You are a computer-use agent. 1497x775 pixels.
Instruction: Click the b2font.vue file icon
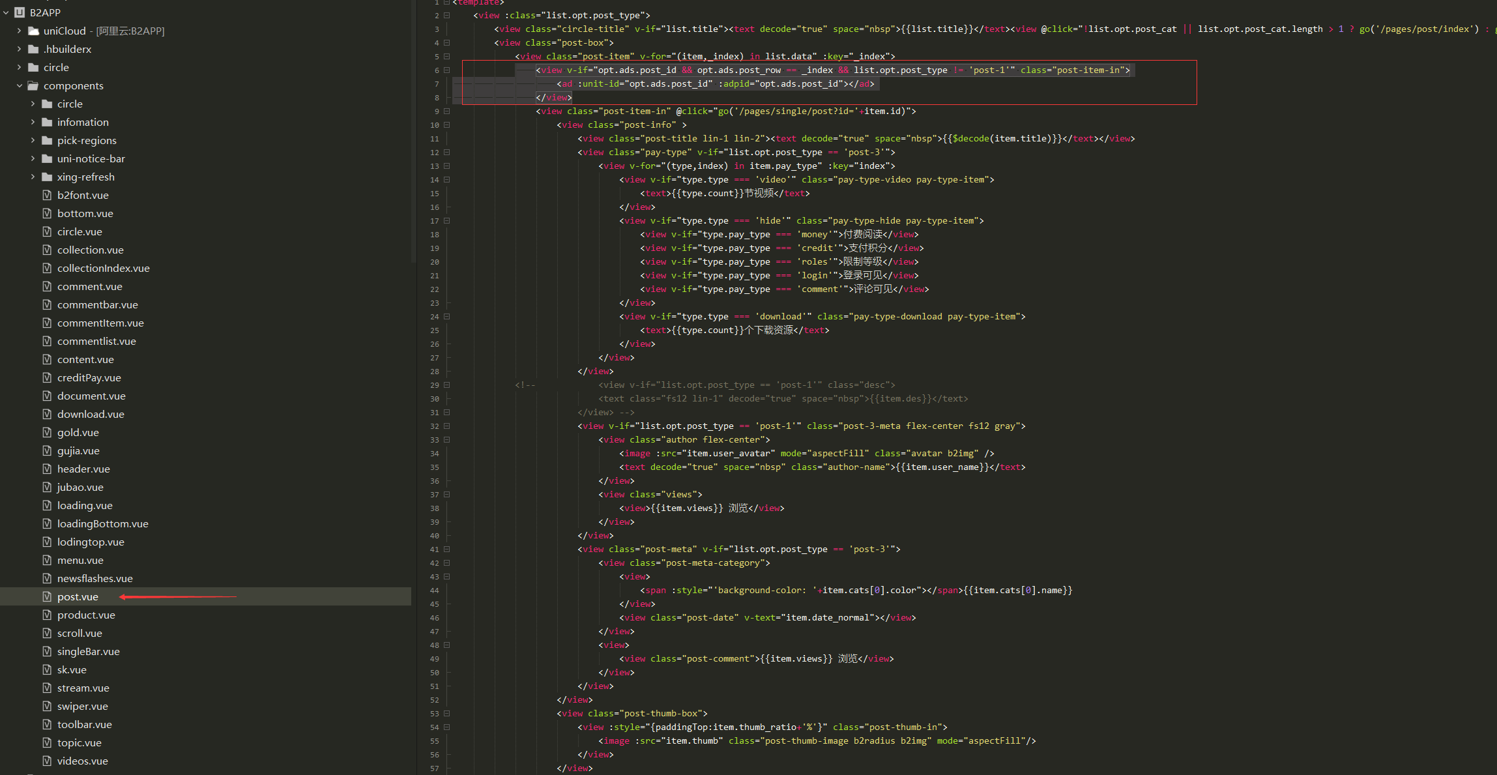pyautogui.click(x=47, y=195)
